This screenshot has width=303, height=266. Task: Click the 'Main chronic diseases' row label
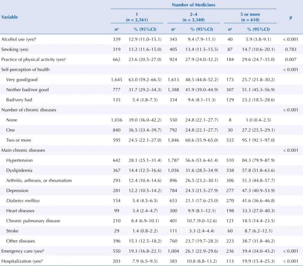[23, 150]
